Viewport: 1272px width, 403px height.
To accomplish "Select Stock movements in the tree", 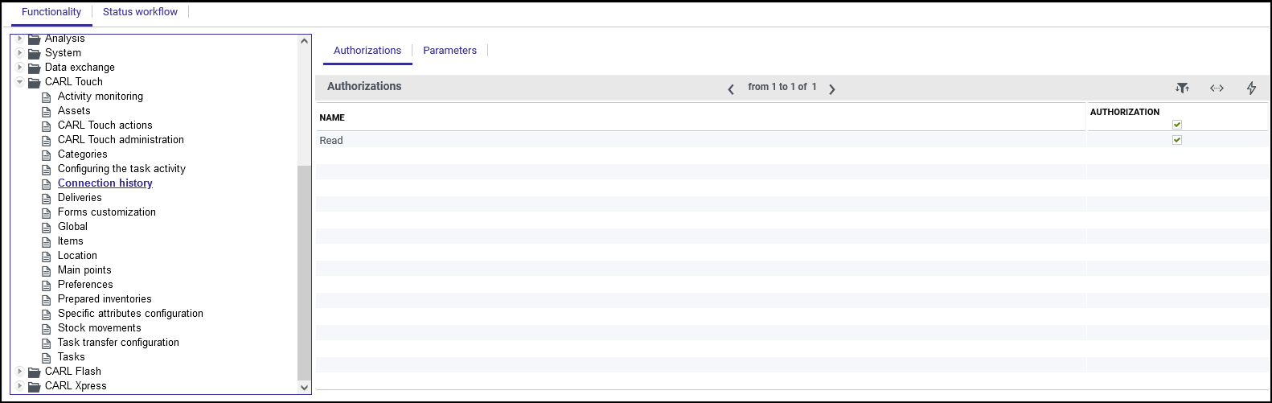I will click(x=99, y=328).
